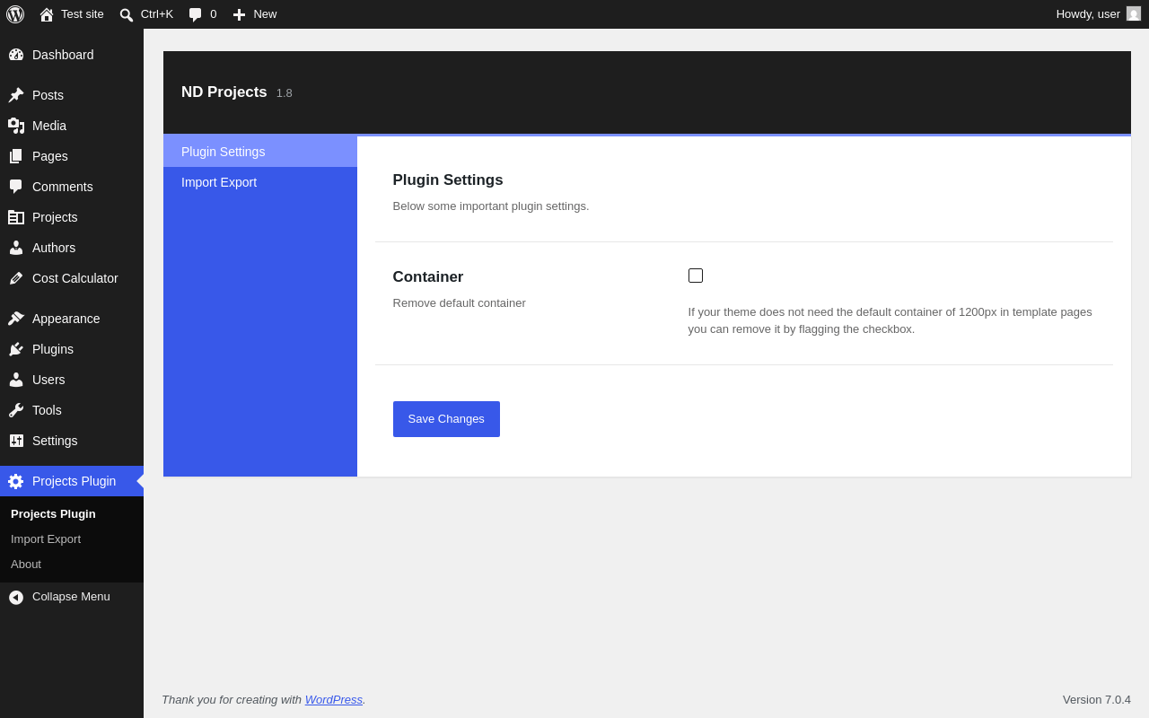The width and height of the screenshot is (1149, 718).
Task: Click the comments bubble icon in admin bar
Action: [x=196, y=14]
